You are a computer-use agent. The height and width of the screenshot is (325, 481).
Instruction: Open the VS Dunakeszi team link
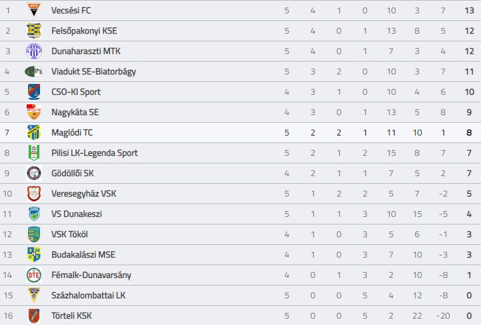pos(76,214)
